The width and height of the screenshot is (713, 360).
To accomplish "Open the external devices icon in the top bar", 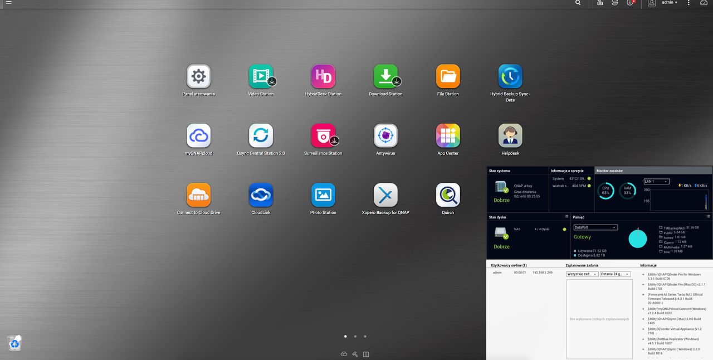I will (615, 3).
